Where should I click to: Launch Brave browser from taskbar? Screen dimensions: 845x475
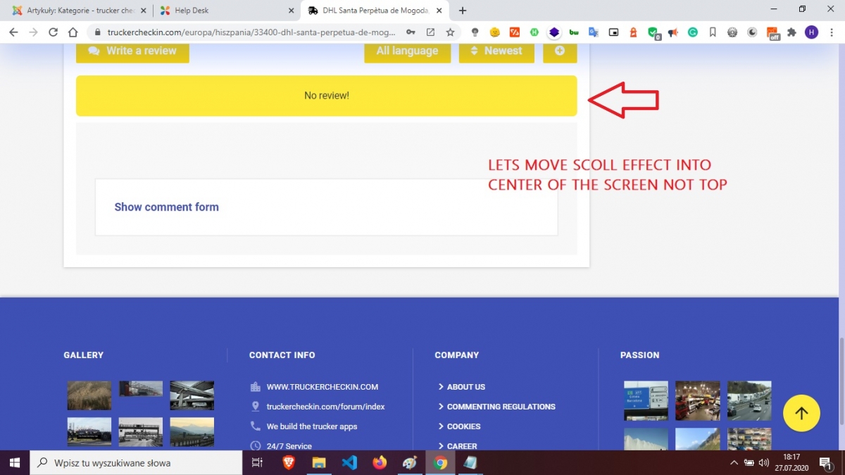pos(289,463)
